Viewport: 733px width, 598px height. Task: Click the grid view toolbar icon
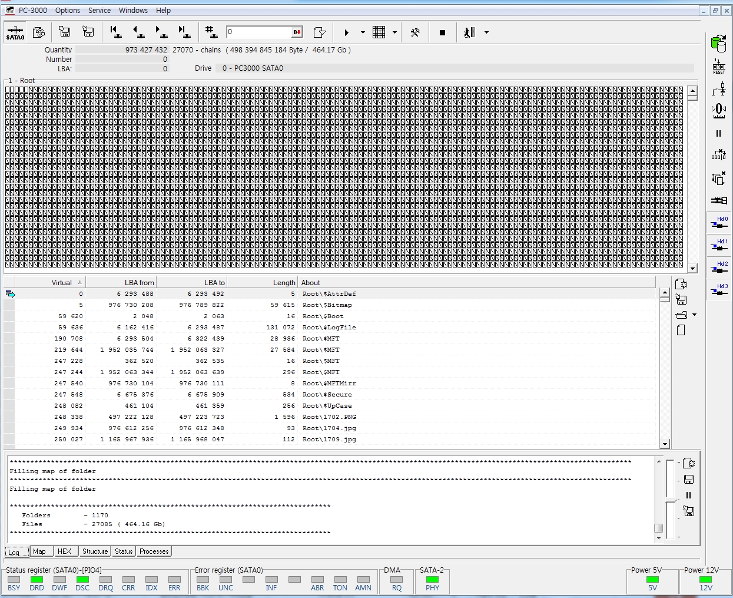pos(379,32)
